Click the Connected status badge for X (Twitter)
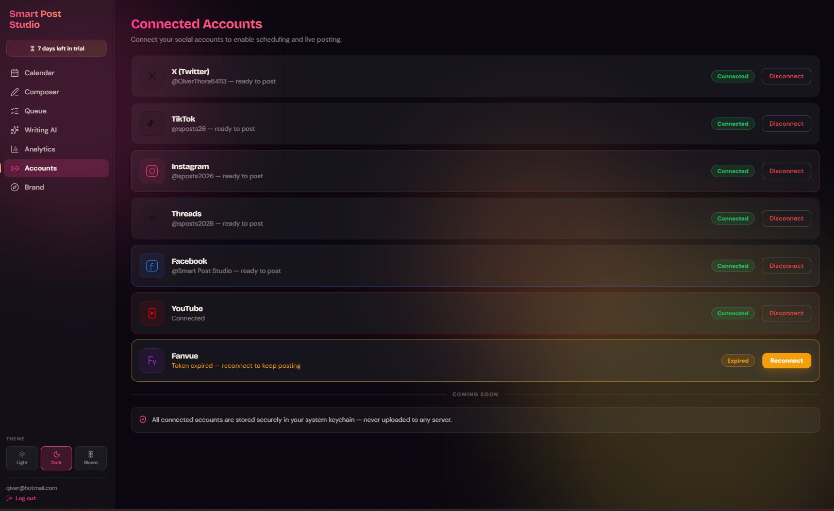Viewport: 834px width, 511px height. point(732,76)
